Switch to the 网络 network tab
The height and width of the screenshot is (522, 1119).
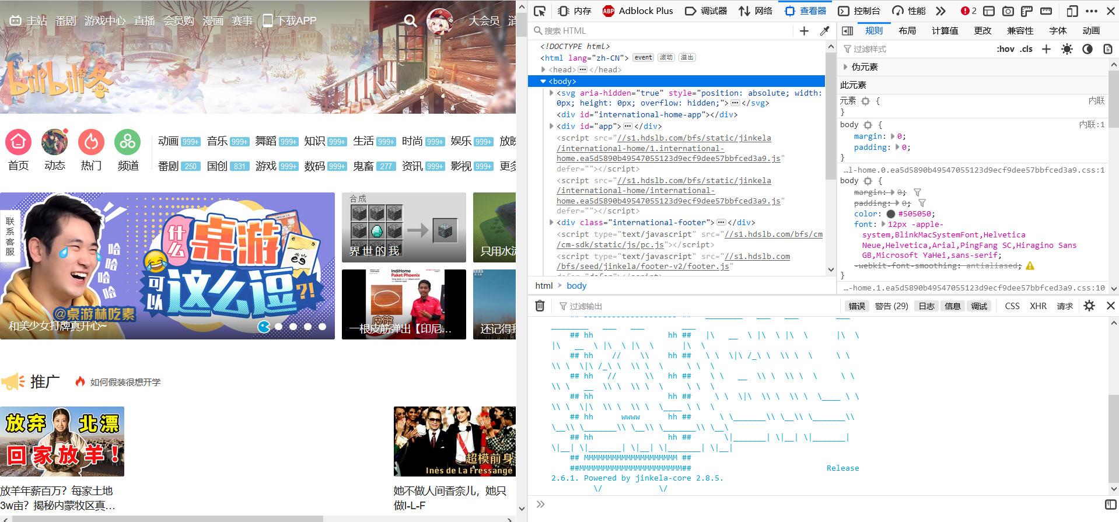[x=756, y=11]
